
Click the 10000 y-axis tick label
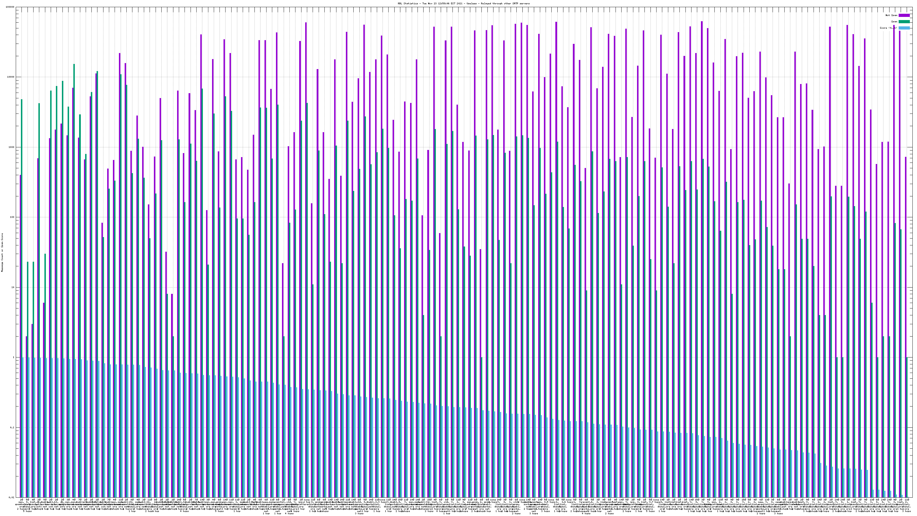[x=11, y=77]
